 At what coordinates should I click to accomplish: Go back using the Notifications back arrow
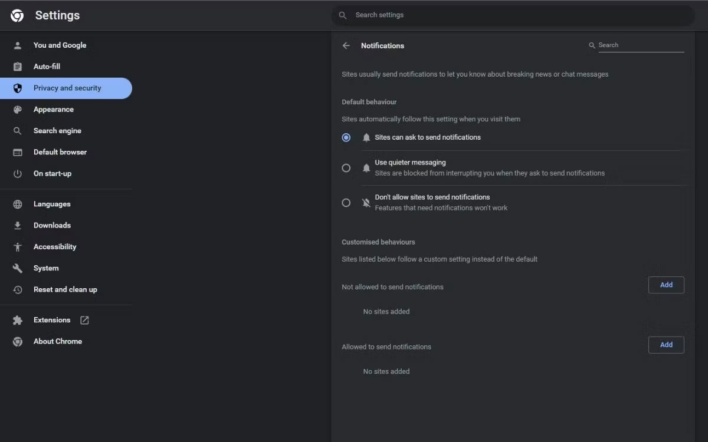(x=346, y=45)
